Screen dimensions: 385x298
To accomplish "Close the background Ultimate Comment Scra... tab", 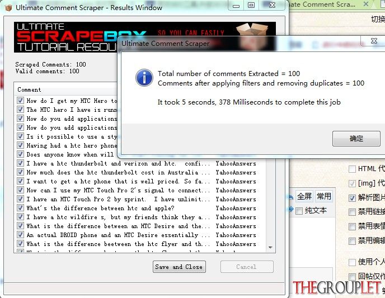I will point(365,4).
